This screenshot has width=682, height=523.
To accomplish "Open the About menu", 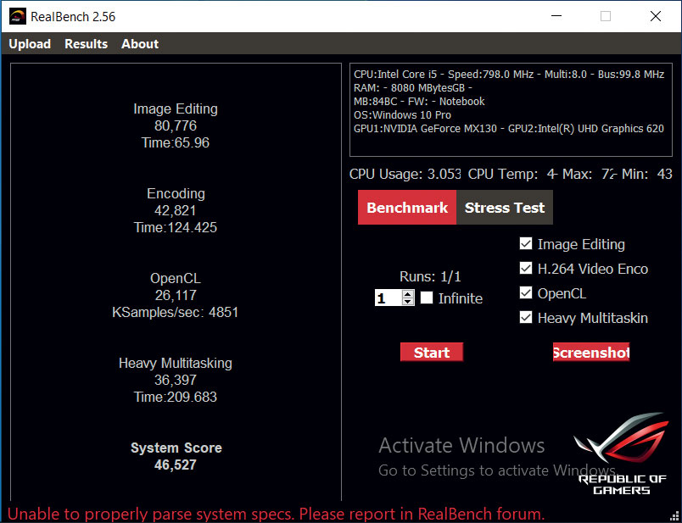I will [x=140, y=44].
